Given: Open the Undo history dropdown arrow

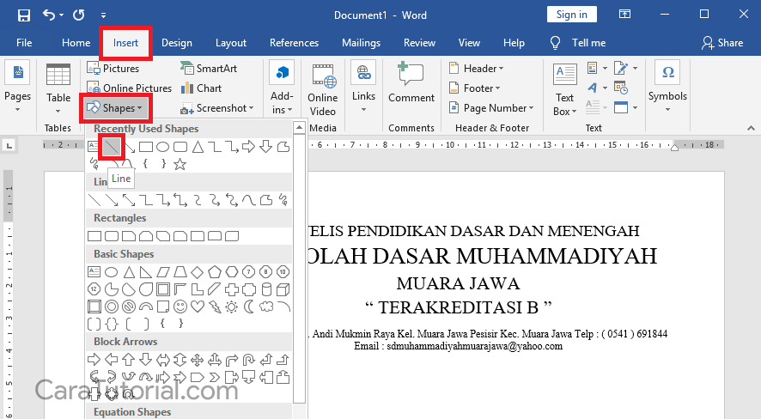Looking at the screenshot, I should click(62, 15).
